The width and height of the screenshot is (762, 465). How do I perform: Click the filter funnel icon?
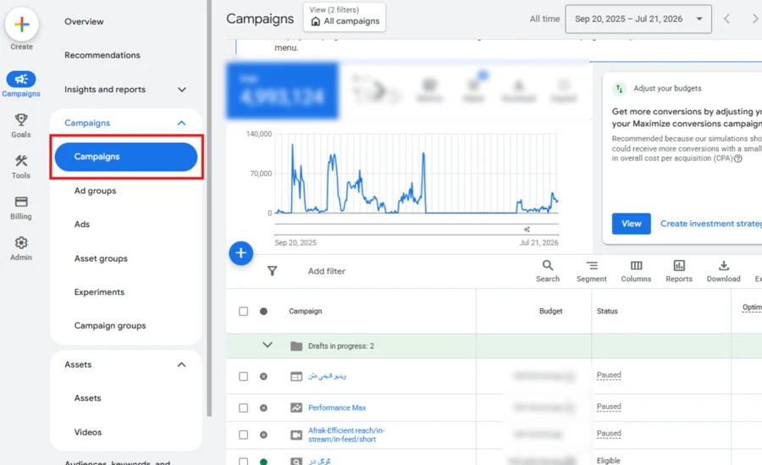[272, 271]
